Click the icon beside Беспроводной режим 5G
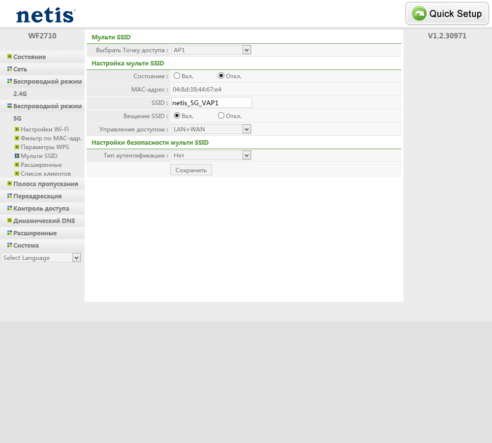The height and width of the screenshot is (443, 492). pyautogui.click(x=9, y=106)
